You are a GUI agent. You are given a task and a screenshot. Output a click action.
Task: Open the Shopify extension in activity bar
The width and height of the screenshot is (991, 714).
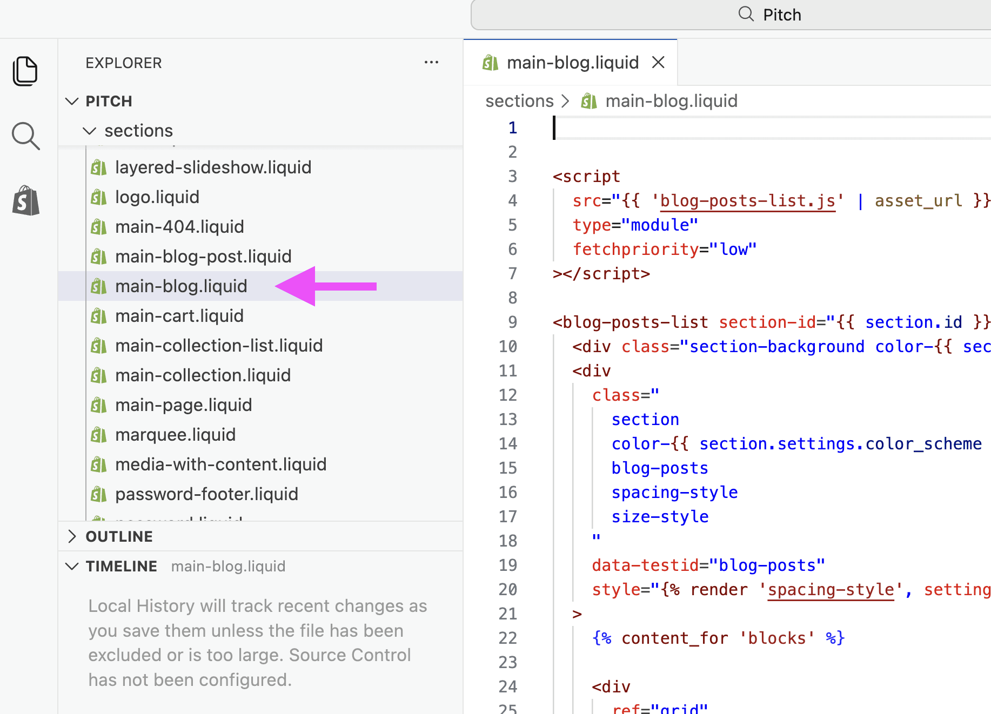tap(25, 201)
